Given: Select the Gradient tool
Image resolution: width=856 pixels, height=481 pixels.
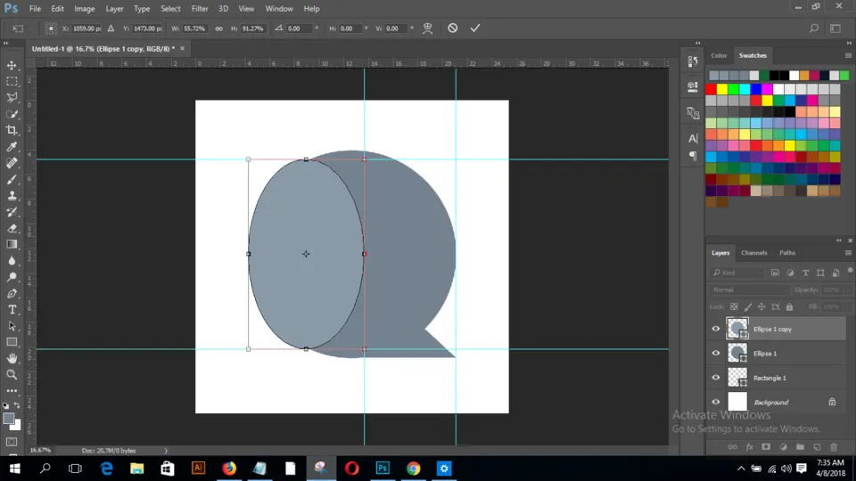Looking at the screenshot, I should pos(12,244).
